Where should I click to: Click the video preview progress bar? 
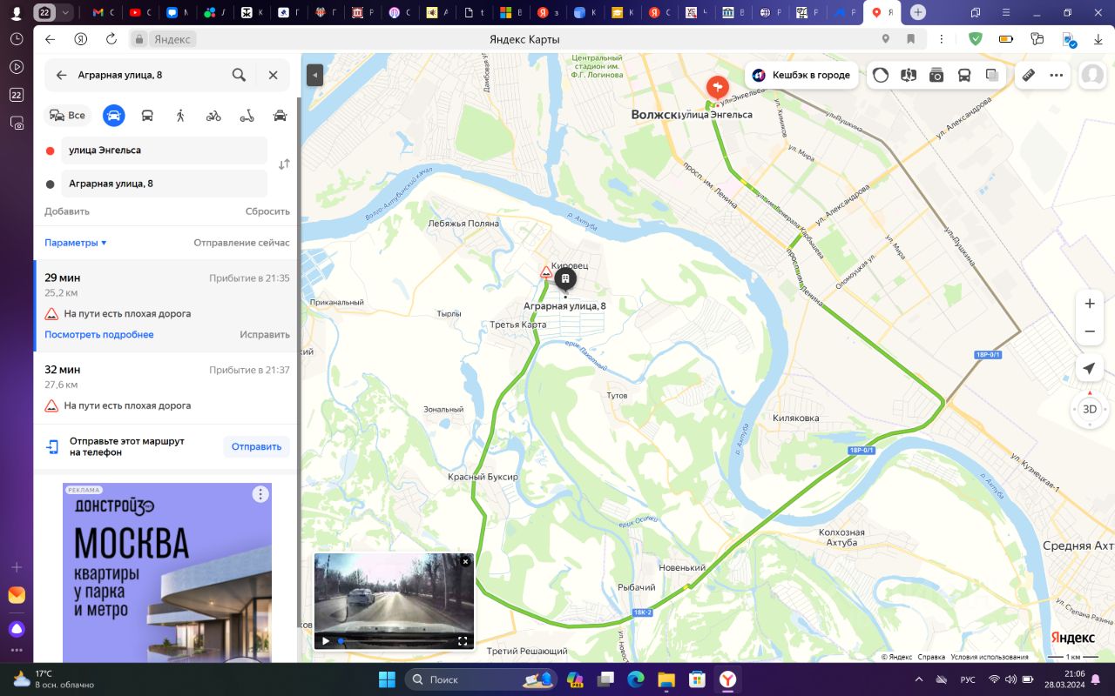(394, 641)
